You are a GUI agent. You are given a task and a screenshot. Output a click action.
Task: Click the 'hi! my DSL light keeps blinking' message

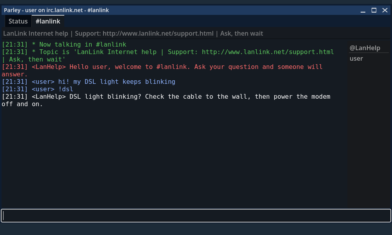click(89, 82)
